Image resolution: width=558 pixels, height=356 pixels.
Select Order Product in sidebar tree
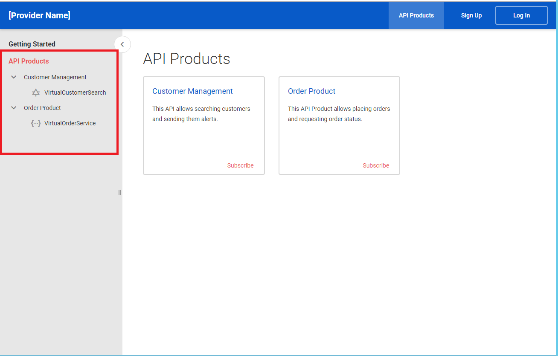[42, 108]
